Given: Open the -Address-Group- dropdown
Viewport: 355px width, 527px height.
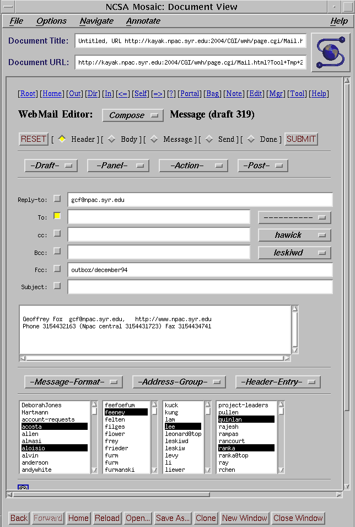Looking at the screenshot, I should 179,382.
